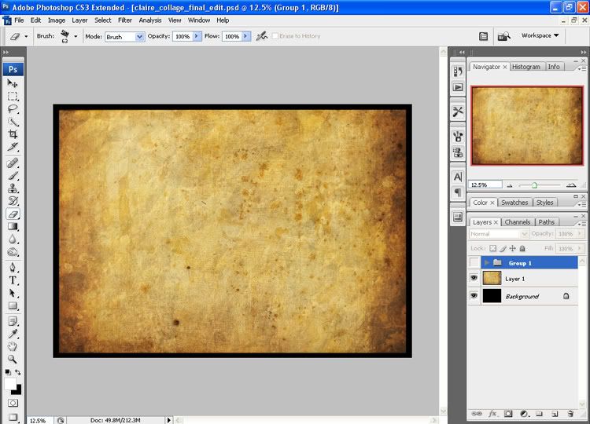Viewport: 590px width, 424px height.
Task: Expand the Group 1 folder triangle
Action: point(486,262)
